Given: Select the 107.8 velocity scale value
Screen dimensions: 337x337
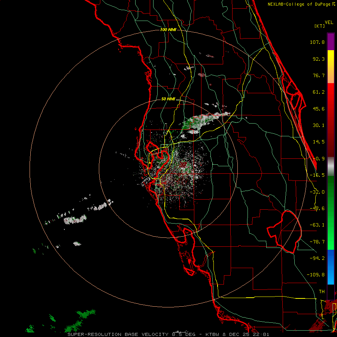Looking at the screenshot, I should tap(317, 42).
